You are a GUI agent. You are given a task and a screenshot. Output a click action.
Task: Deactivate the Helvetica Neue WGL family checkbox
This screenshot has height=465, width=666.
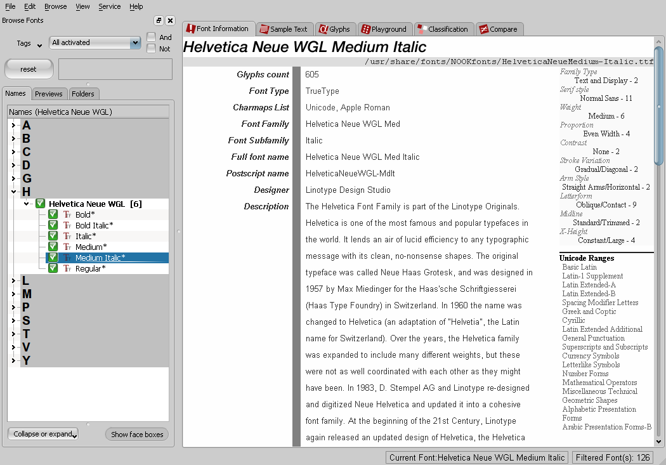pos(41,204)
